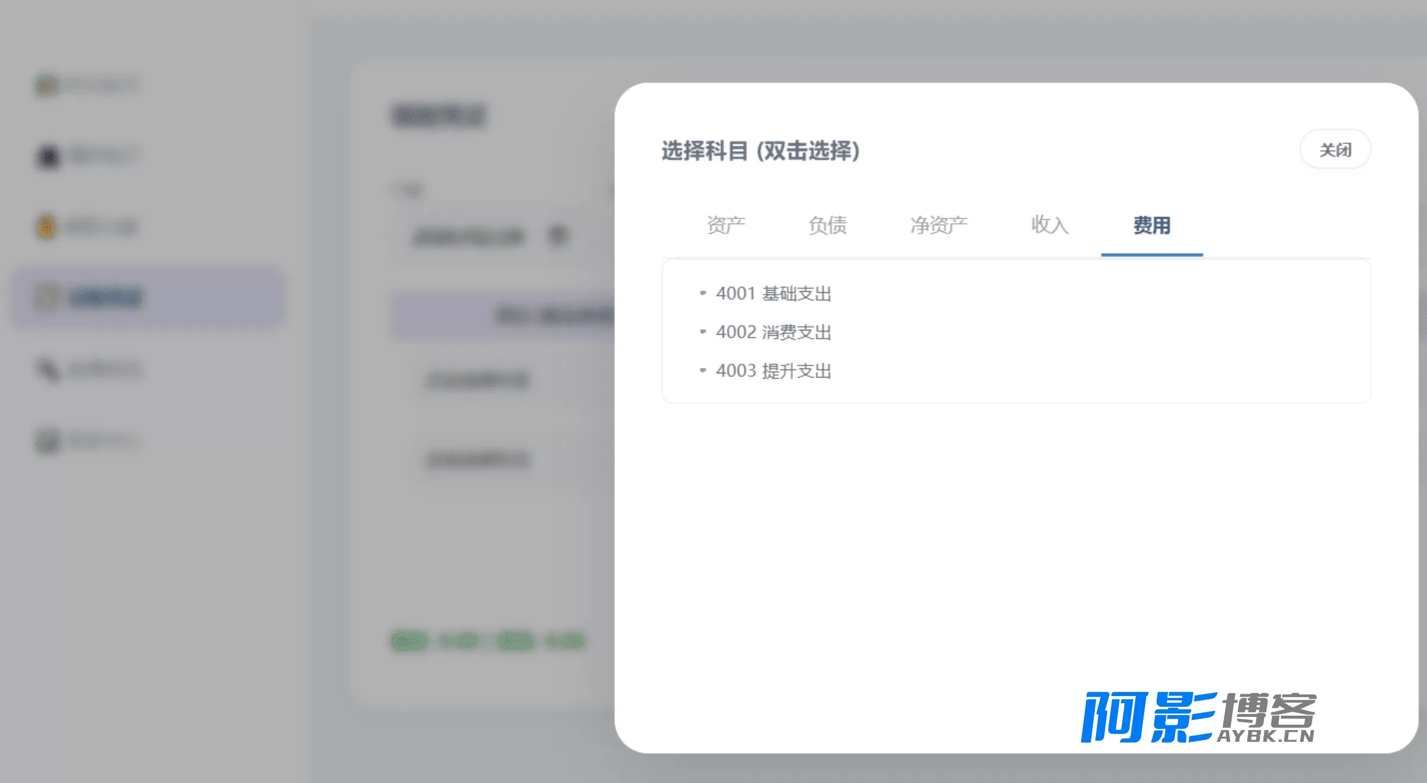1427x783 pixels.
Task: Select subject 4002 消费支出
Action: coord(773,332)
